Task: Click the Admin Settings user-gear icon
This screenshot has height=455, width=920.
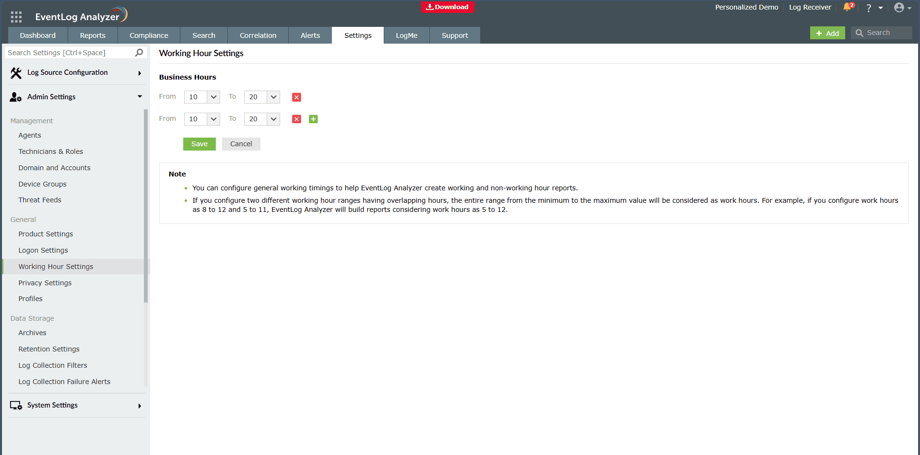Action: pos(16,97)
